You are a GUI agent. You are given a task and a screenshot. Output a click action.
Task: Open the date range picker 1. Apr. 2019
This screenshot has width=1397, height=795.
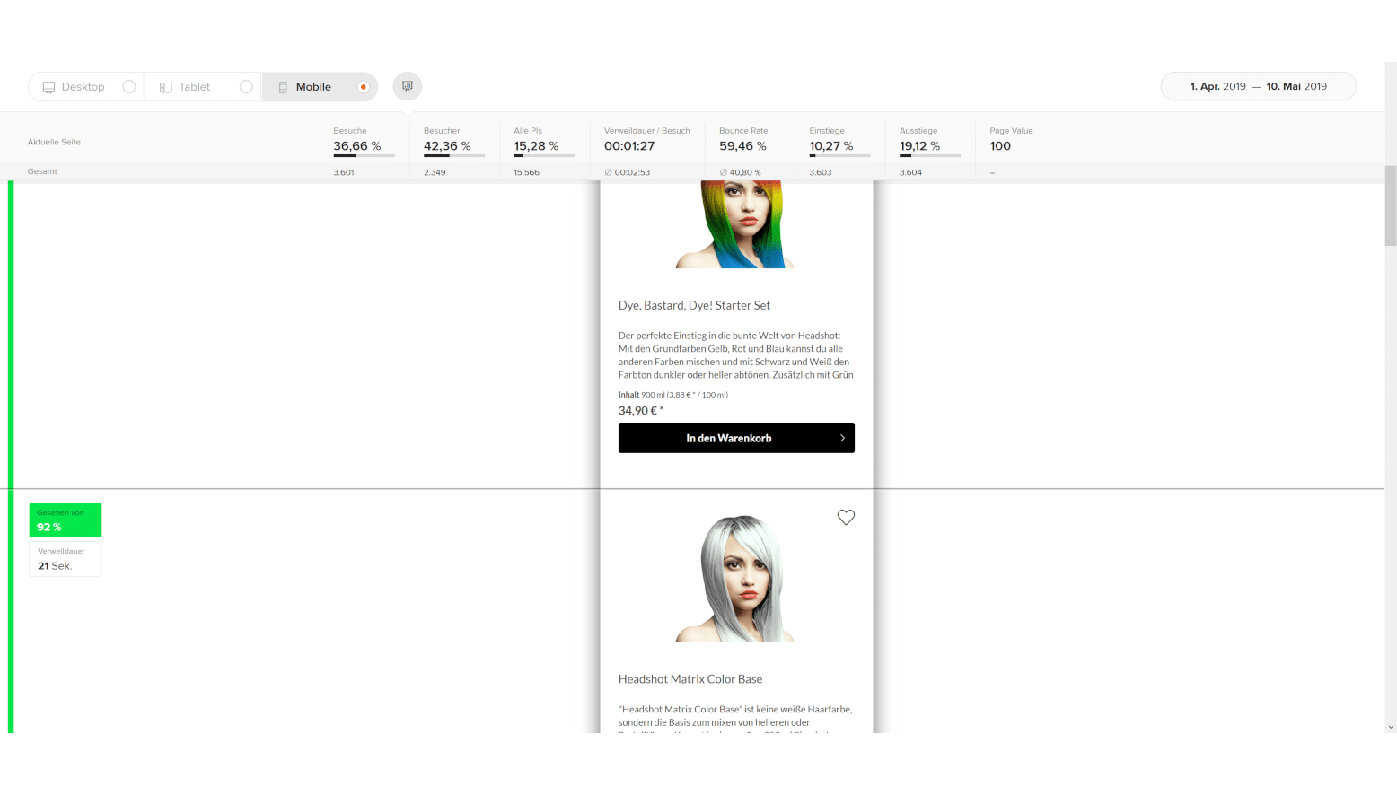click(x=1259, y=86)
